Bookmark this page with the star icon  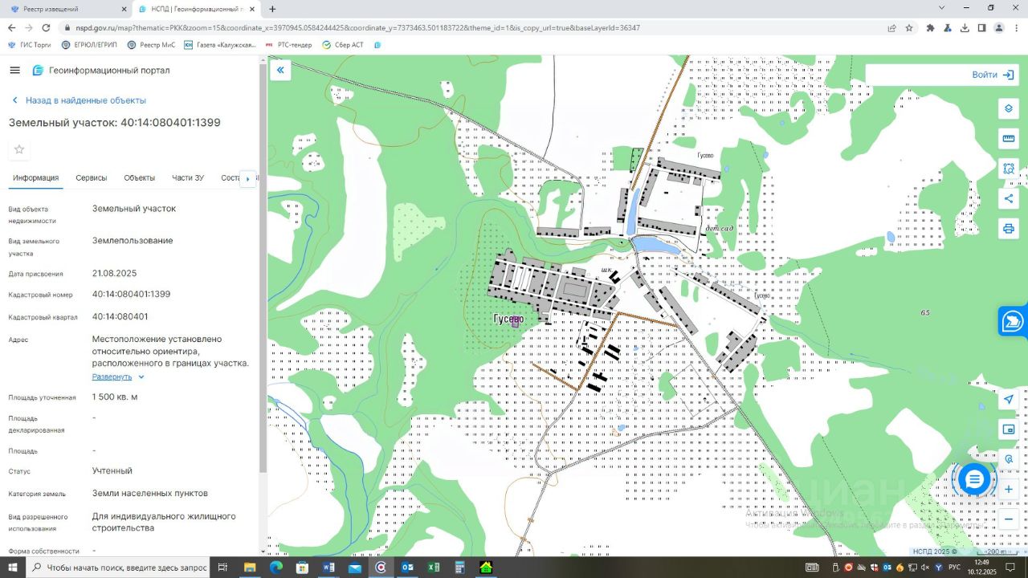909,27
